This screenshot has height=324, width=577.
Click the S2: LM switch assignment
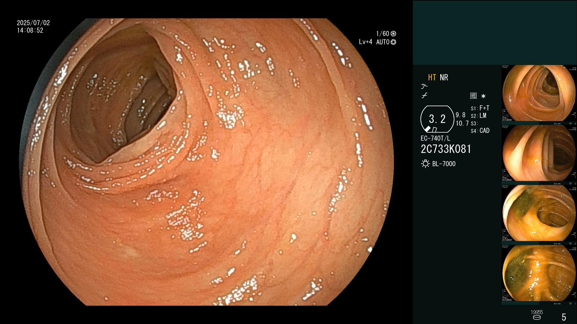[478, 115]
